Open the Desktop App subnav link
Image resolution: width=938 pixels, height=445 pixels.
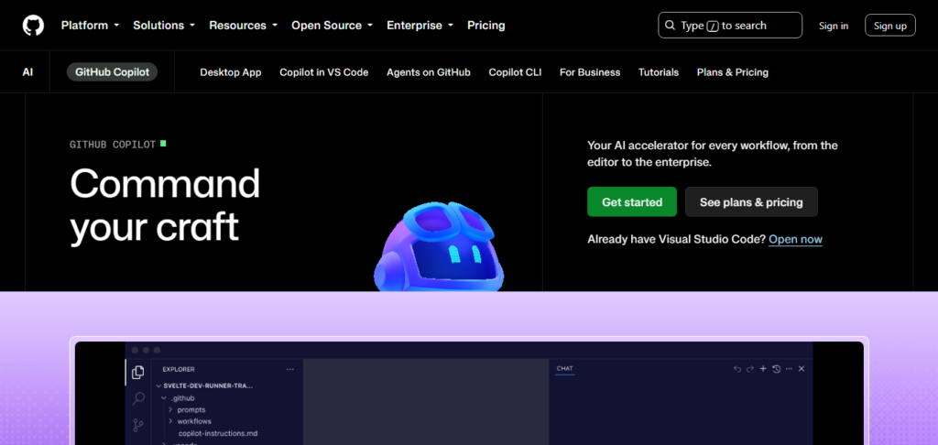click(230, 72)
